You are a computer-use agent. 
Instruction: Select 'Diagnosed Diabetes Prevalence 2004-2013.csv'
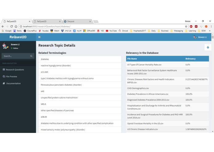168,100
